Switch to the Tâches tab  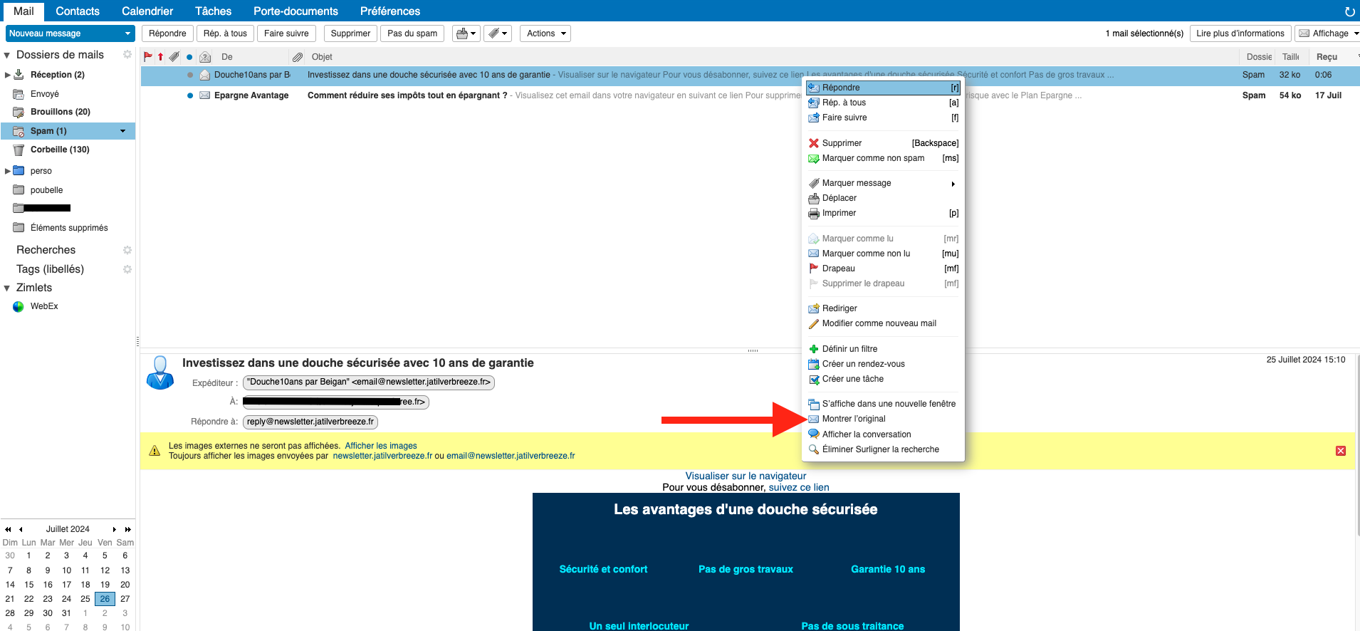213,11
